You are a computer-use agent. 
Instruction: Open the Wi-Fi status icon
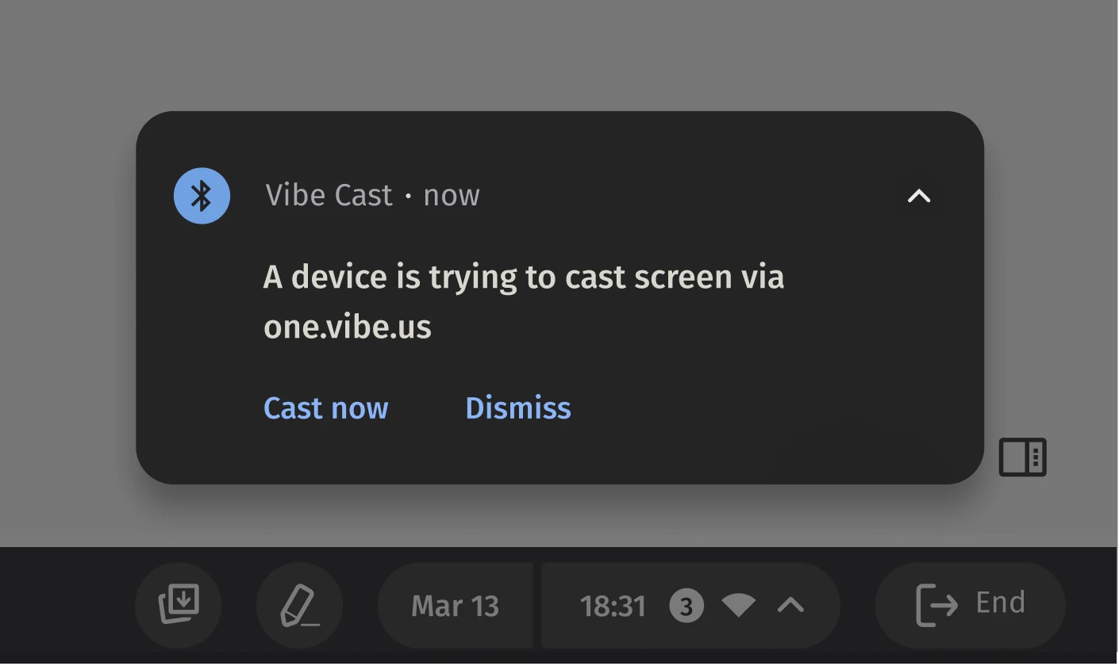[738, 606]
